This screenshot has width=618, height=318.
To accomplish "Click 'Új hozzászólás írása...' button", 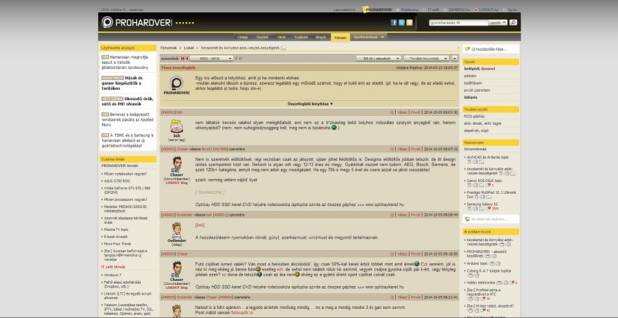I will coord(490,49).
